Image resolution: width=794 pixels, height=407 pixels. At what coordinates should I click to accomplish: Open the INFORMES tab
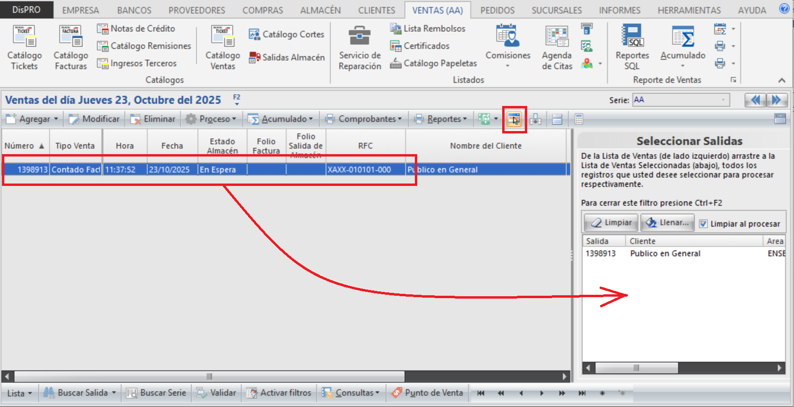pyautogui.click(x=619, y=10)
